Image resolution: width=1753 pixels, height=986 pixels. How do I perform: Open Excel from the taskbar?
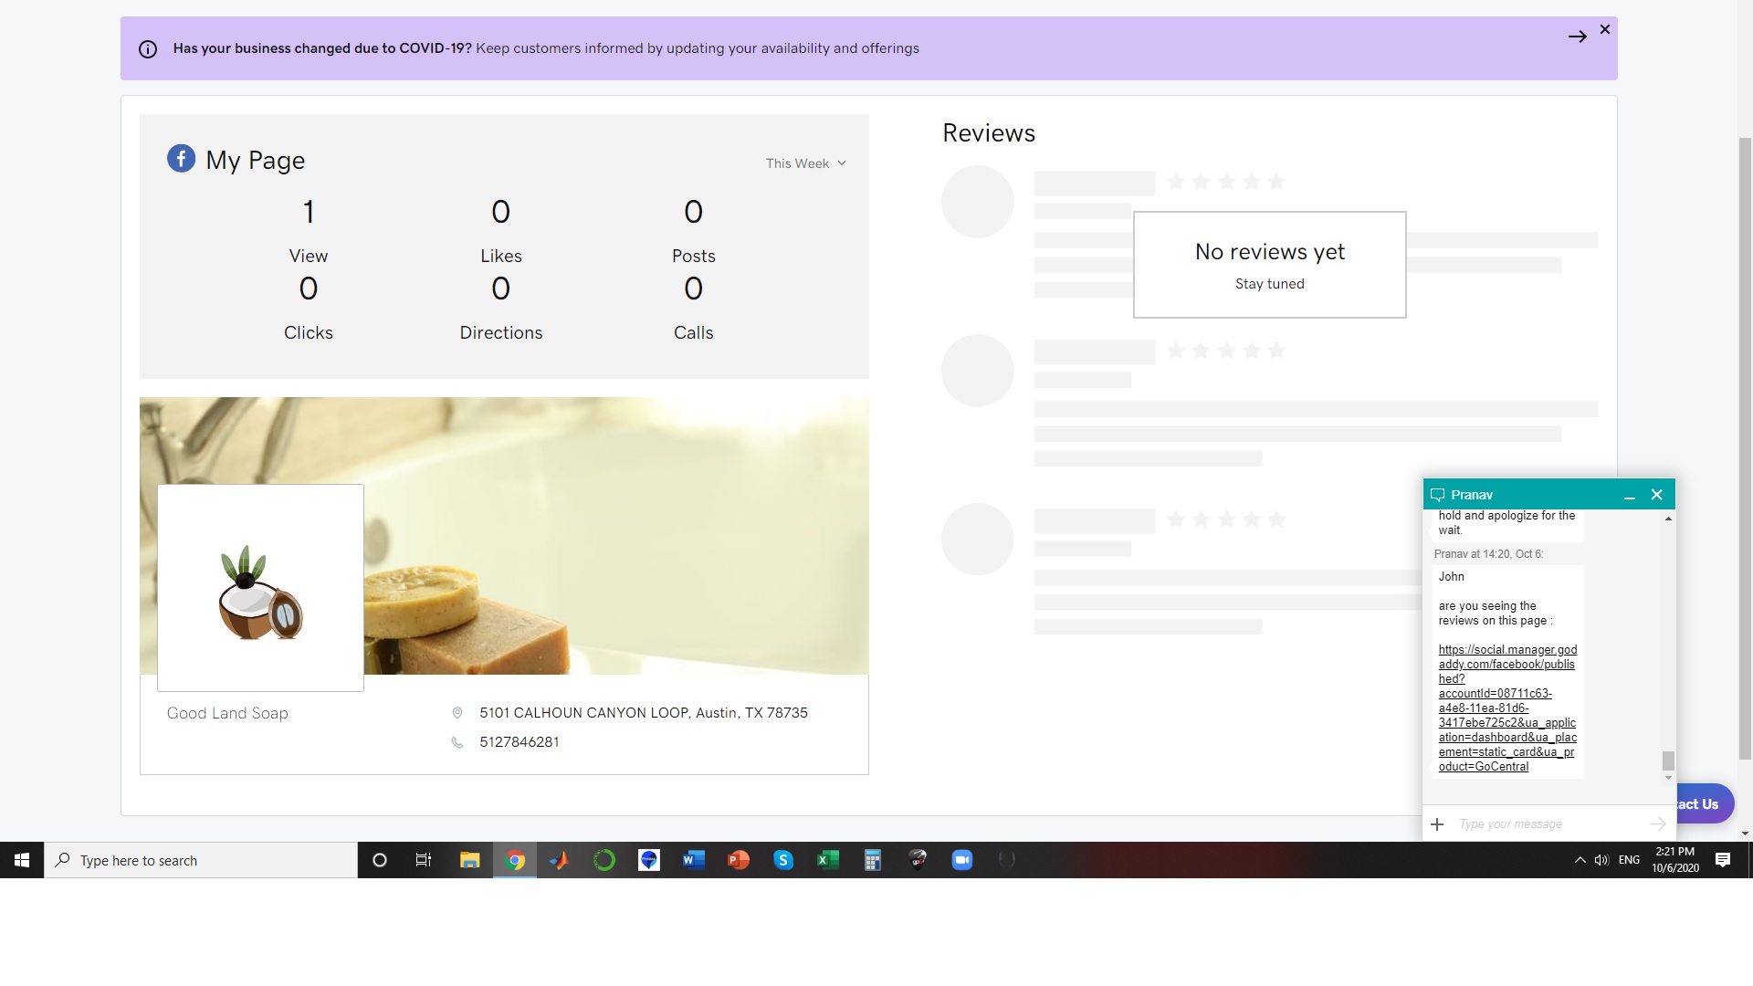[x=828, y=860]
